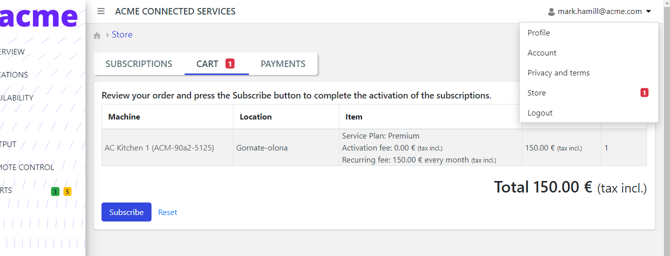
Task: Click the home breadcrumb icon
Action: [x=97, y=35]
